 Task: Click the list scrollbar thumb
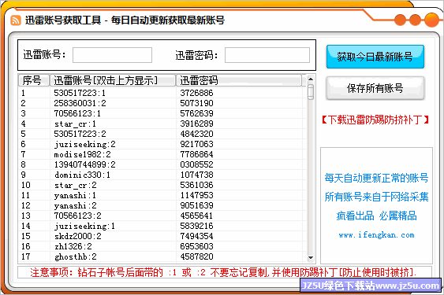point(311,92)
